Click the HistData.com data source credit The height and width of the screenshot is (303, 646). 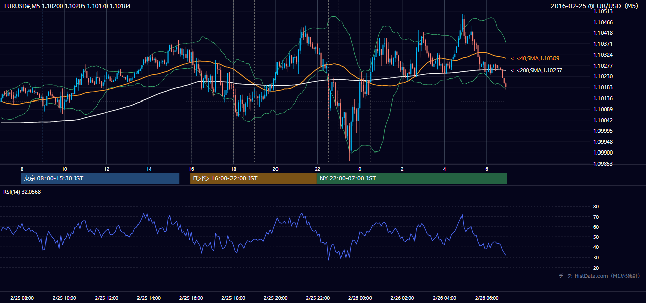599,276
